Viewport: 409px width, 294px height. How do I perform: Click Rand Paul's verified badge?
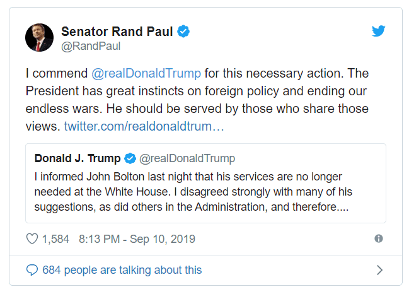[x=183, y=32]
